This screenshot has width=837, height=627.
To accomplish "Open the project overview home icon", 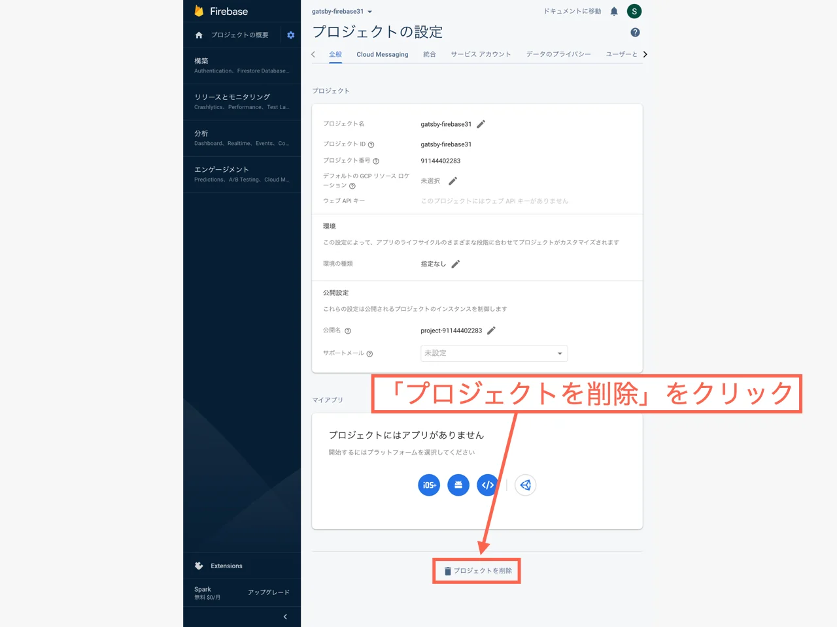I will pyautogui.click(x=198, y=35).
